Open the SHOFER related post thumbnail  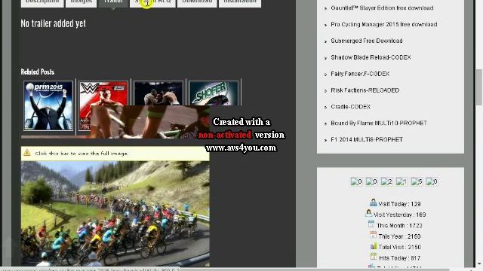pyautogui.click(x=214, y=93)
